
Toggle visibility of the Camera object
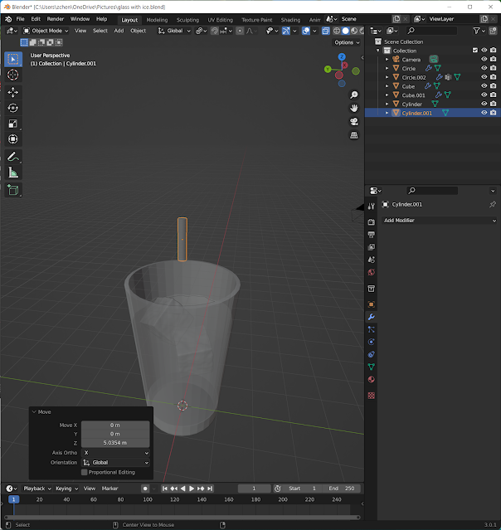[x=484, y=59]
